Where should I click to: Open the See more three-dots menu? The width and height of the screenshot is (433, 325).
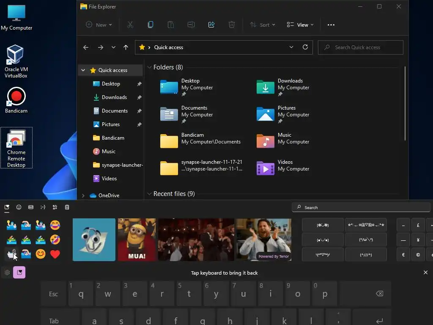pos(331,25)
